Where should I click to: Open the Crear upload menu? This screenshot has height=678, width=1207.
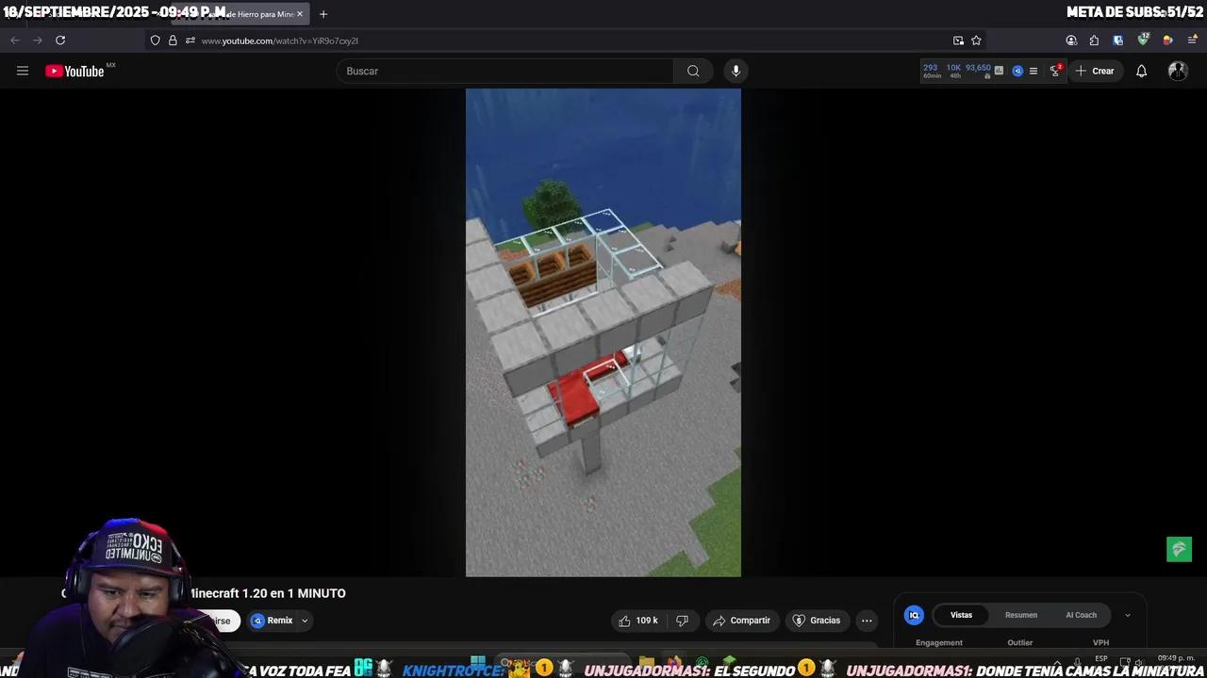1095,71
